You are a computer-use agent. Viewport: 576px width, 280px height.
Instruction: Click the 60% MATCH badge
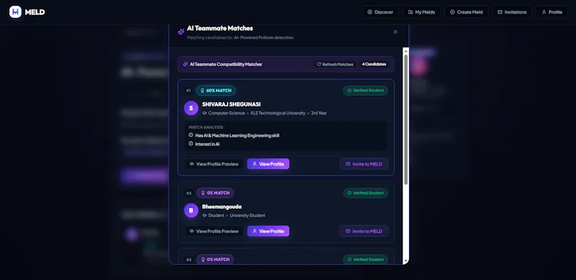click(x=215, y=91)
